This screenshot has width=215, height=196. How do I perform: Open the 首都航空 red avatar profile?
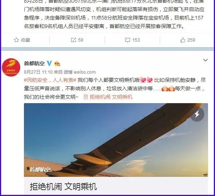click(x=11, y=67)
